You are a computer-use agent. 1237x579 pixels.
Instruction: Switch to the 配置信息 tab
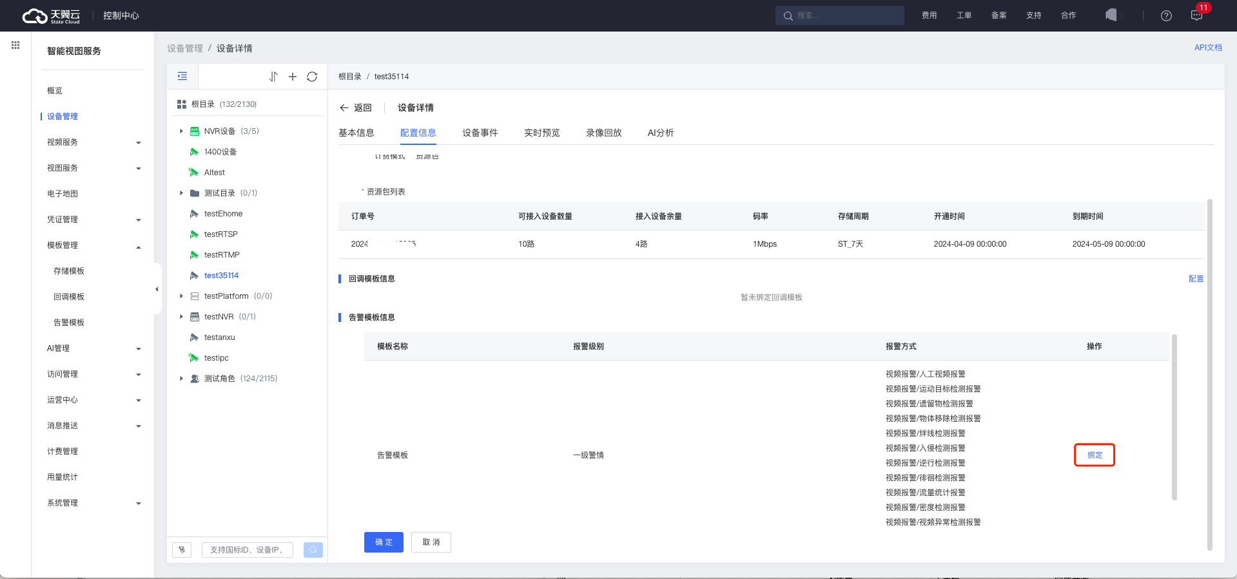pyautogui.click(x=418, y=133)
